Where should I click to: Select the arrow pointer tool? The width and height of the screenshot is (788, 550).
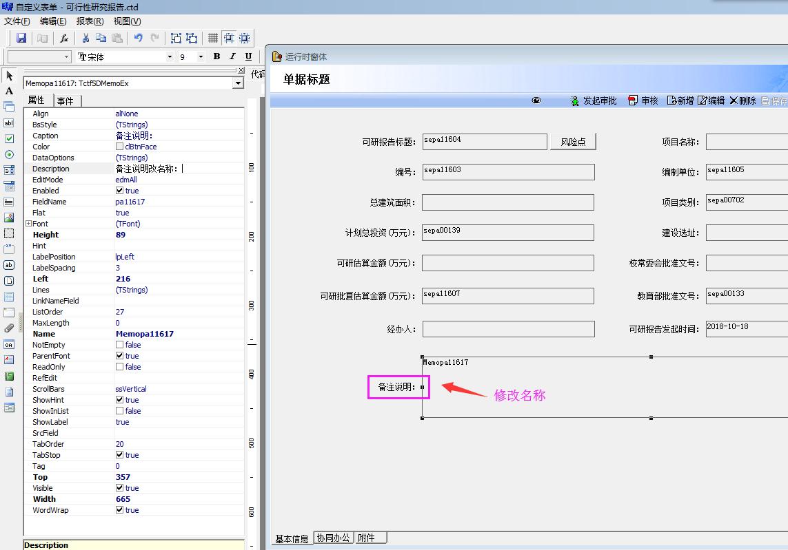pos(9,76)
